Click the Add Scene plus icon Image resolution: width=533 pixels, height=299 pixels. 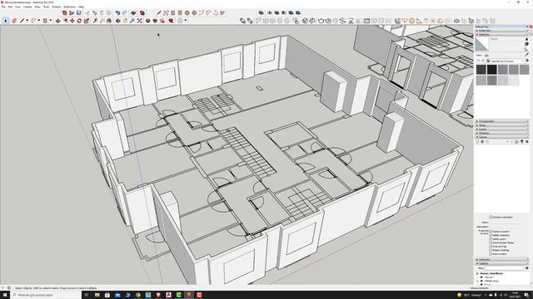pos(482,142)
